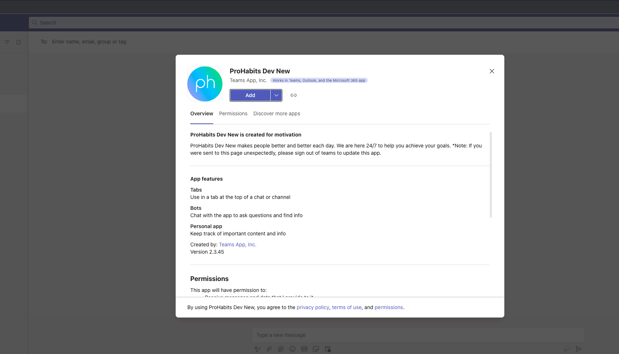Open the sticker picker
The width and height of the screenshot is (619, 354).
316,349
